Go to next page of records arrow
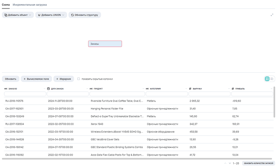The height and width of the screenshot is (168, 278). 230,164
